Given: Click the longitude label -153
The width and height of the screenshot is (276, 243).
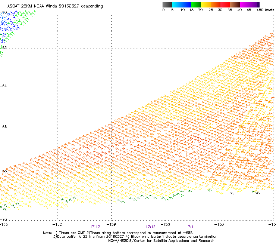Looking at the screenshot, I should (x=219, y=224).
